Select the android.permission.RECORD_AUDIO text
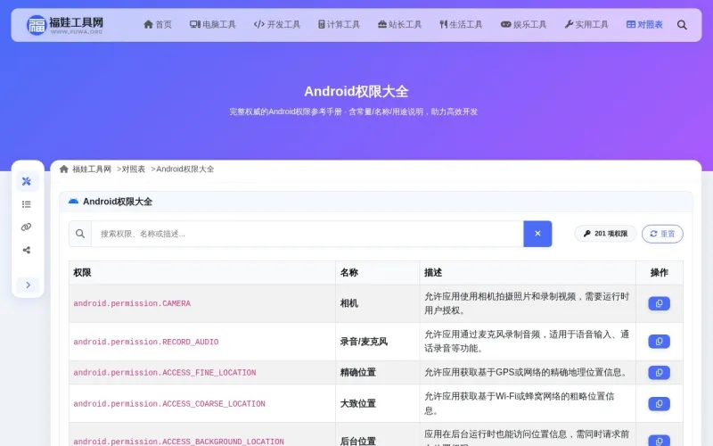Screen dimensions: 713x446 146,342
